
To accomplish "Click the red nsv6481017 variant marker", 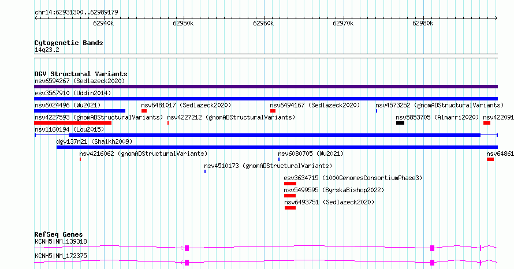I will click(144, 111).
